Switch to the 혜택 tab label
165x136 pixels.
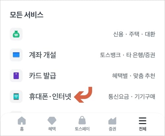point(52,129)
